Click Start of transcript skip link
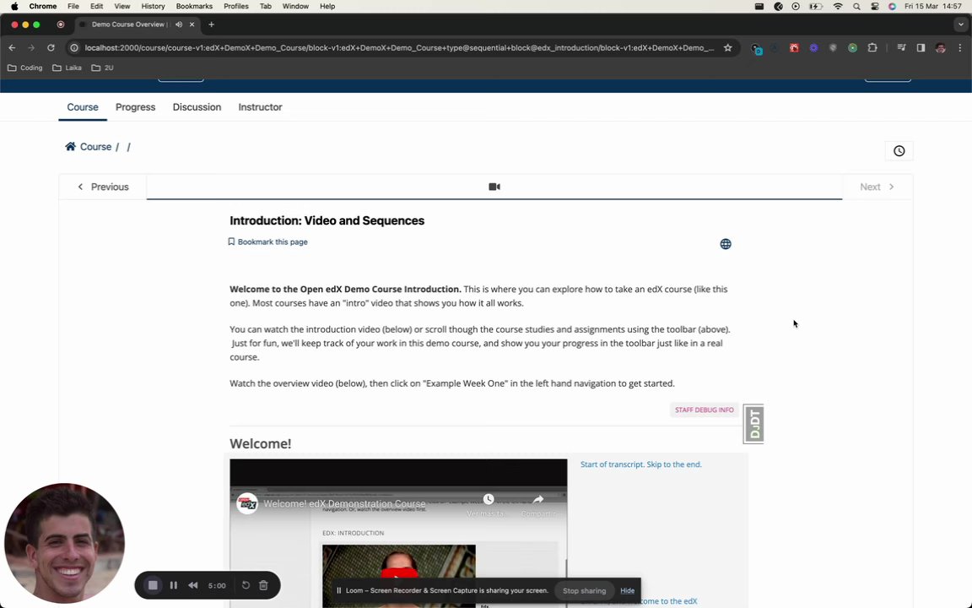 (x=641, y=464)
